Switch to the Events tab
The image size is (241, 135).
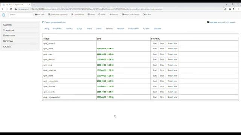click(99, 28)
